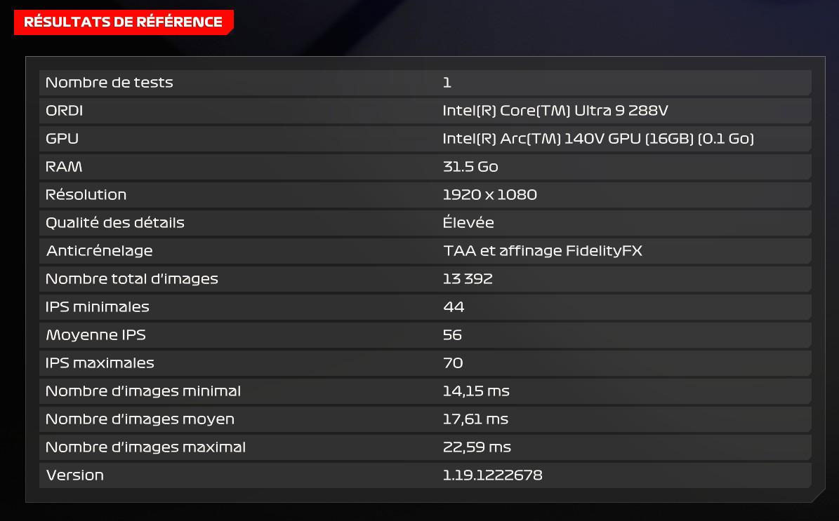Viewport: 839px width, 521px height.
Task: Select the Nombre de tests label
Action: pyautogui.click(x=109, y=83)
